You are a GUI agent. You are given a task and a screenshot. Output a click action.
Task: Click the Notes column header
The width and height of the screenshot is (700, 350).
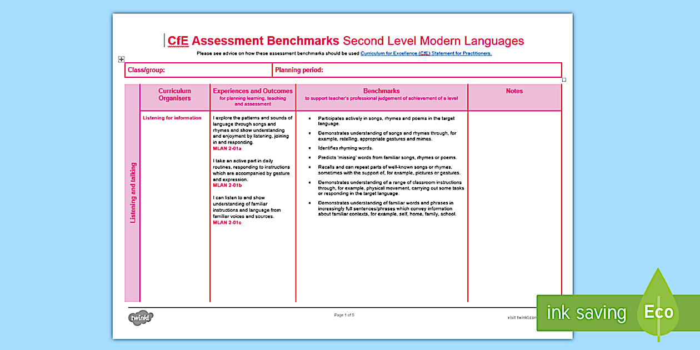click(514, 91)
